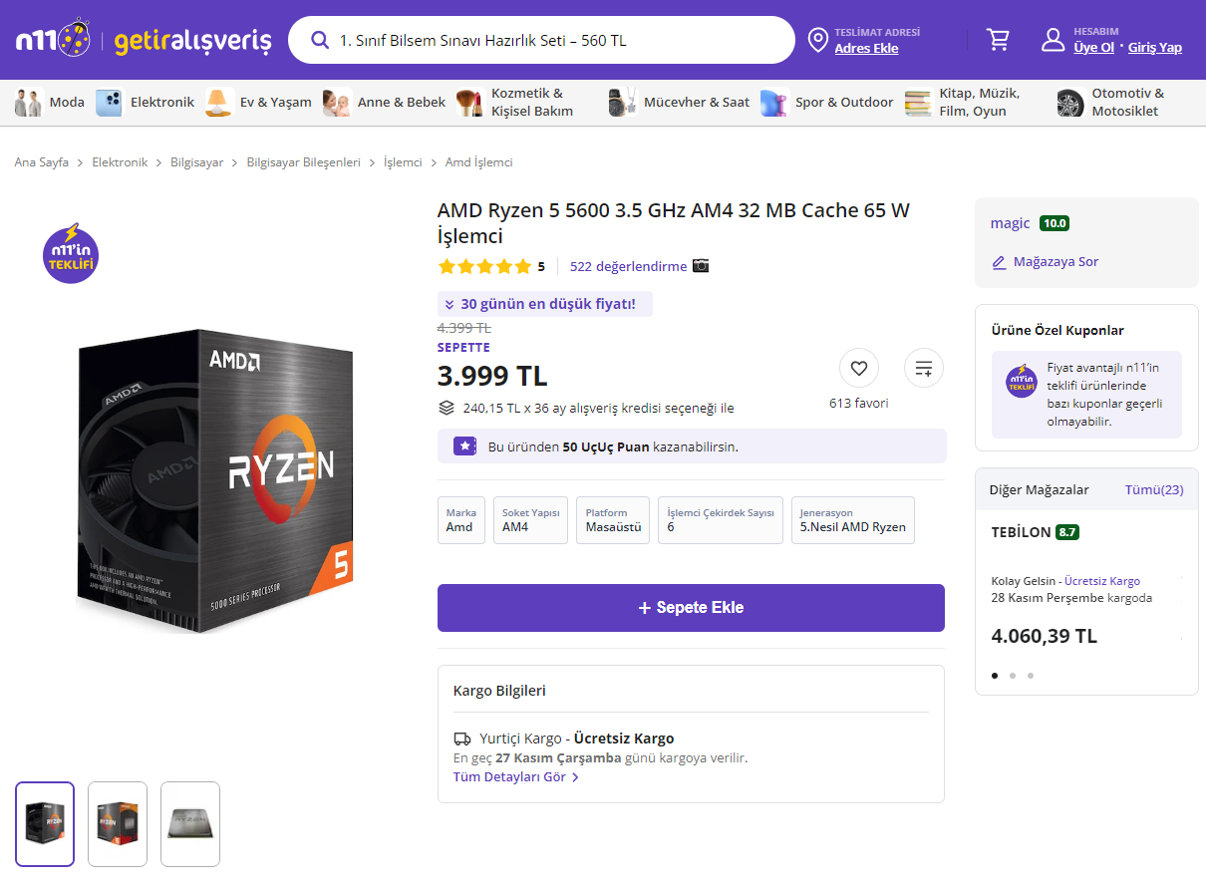Open the n11 homepage logo
Viewport: 1206px width, 888px height.
coord(54,40)
